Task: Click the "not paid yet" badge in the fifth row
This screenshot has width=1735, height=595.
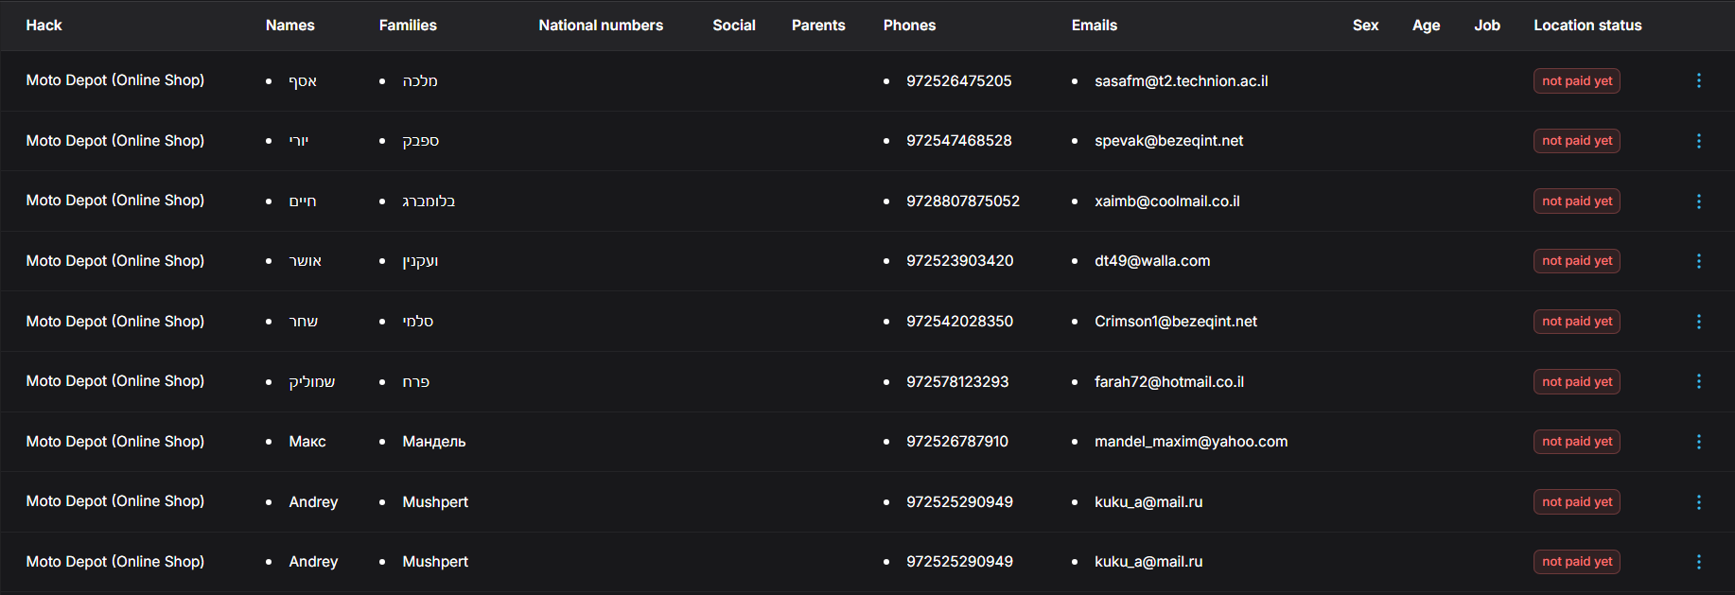Action: pos(1576,322)
